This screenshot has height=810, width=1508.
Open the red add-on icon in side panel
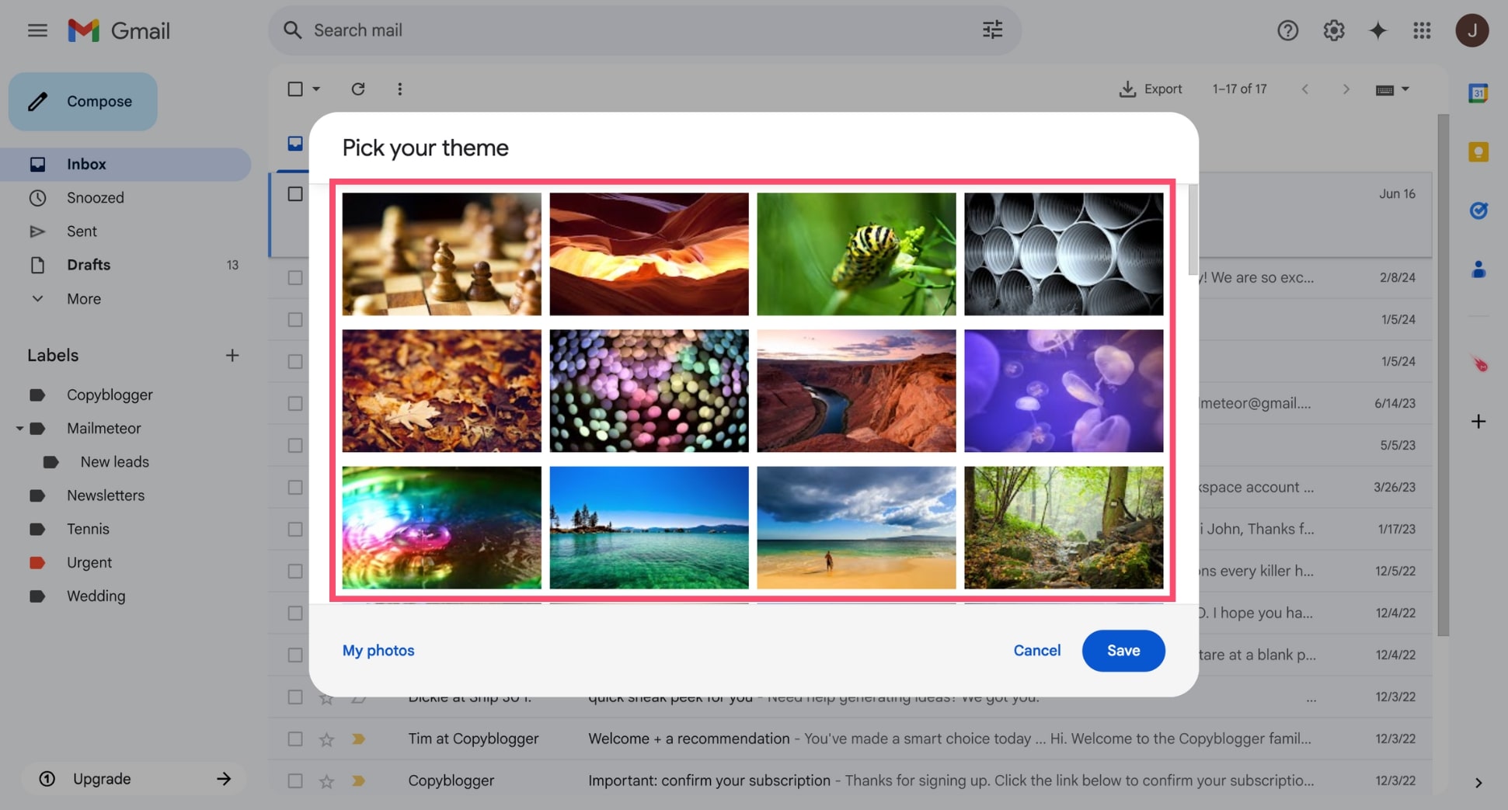[x=1479, y=363]
